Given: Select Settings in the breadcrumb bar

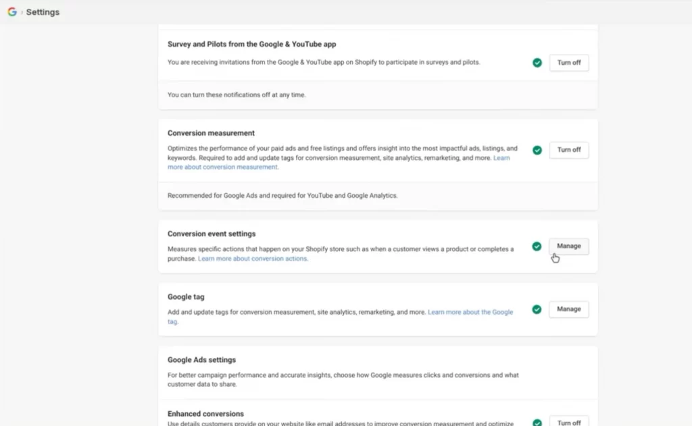Looking at the screenshot, I should click(43, 11).
